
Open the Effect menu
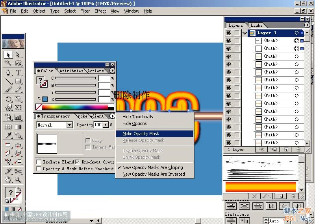100,11
